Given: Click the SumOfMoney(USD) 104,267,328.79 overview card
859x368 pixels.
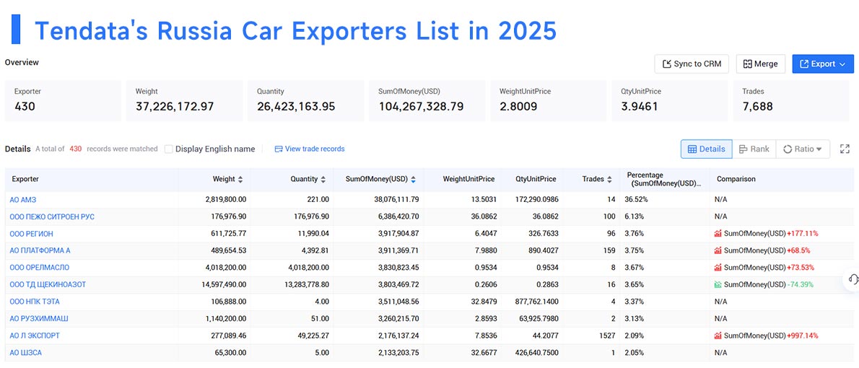Looking at the screenshot, I should coord(427,101).
